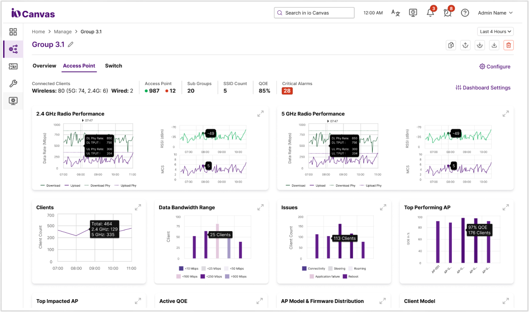Open notifications bell with 3 badge
This screenshot has width=529, height=312.
point(431,12)
